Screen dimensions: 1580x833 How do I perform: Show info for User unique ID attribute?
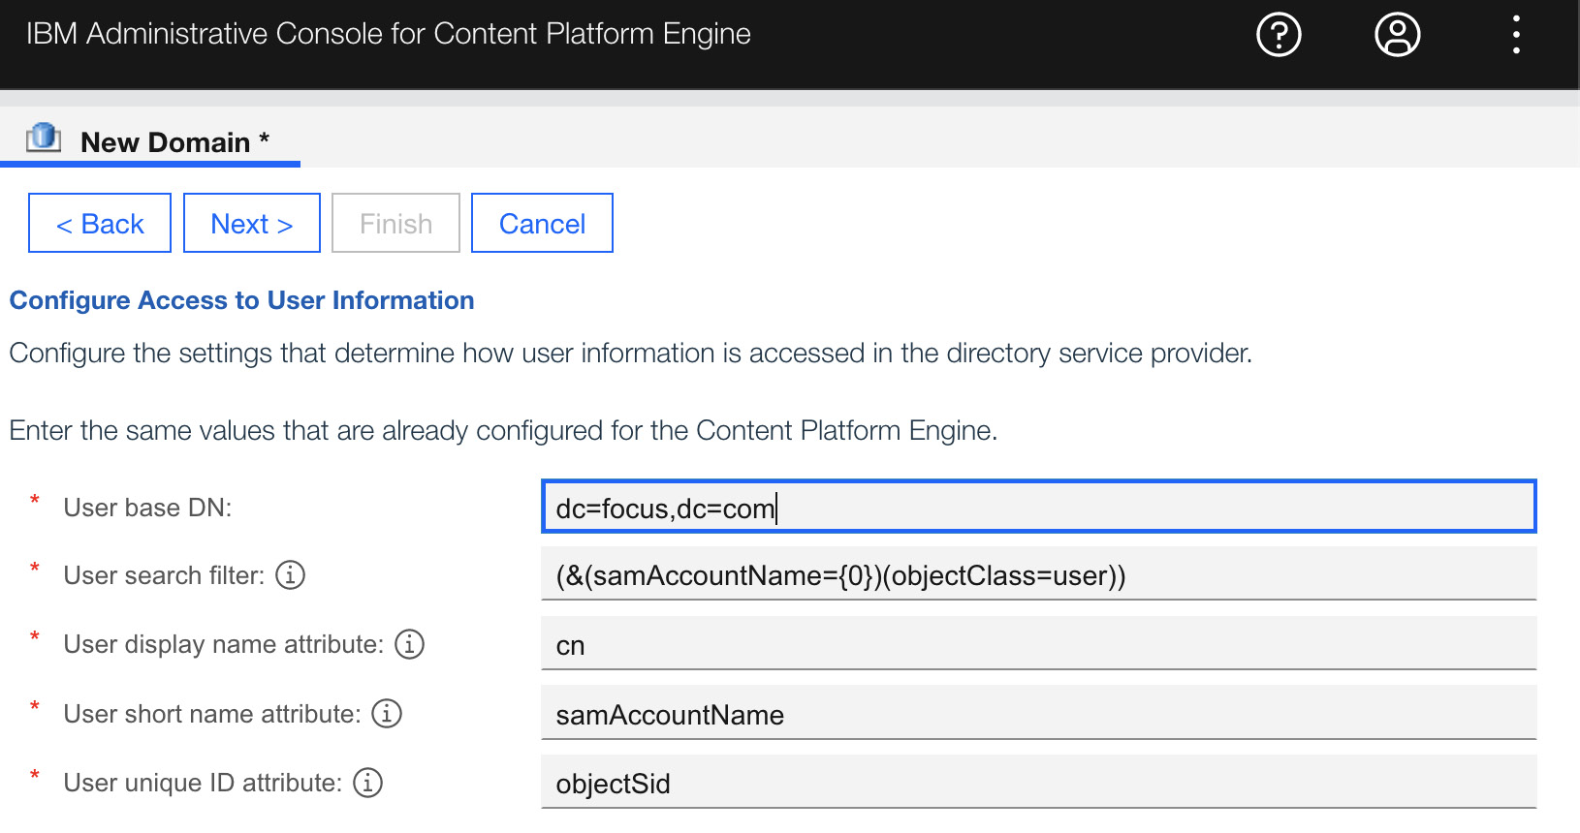(x=368, y=783)
